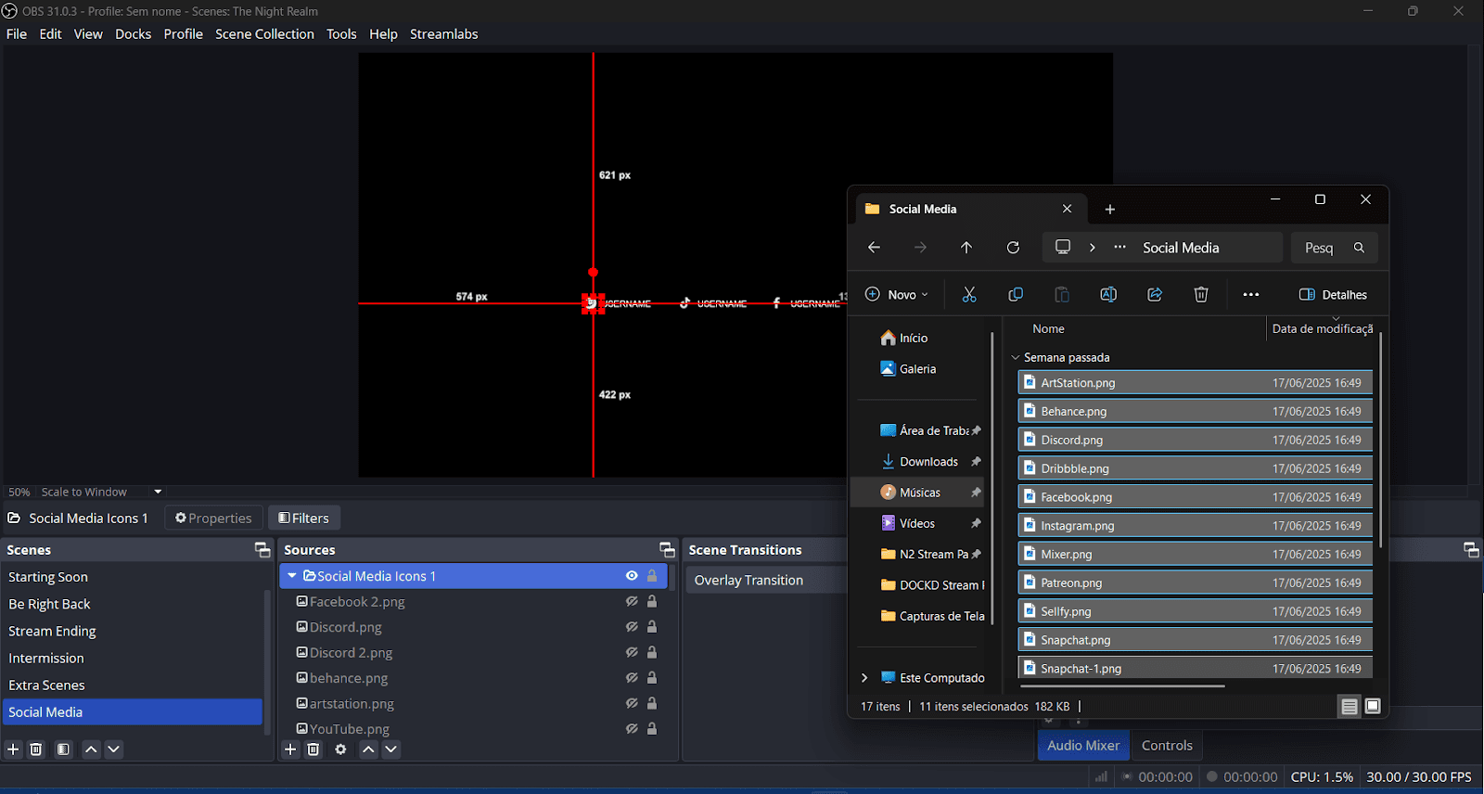Open the Novo dropdown in Explorer
This screenshot has height=794, width=1484.
coord(897,295)
